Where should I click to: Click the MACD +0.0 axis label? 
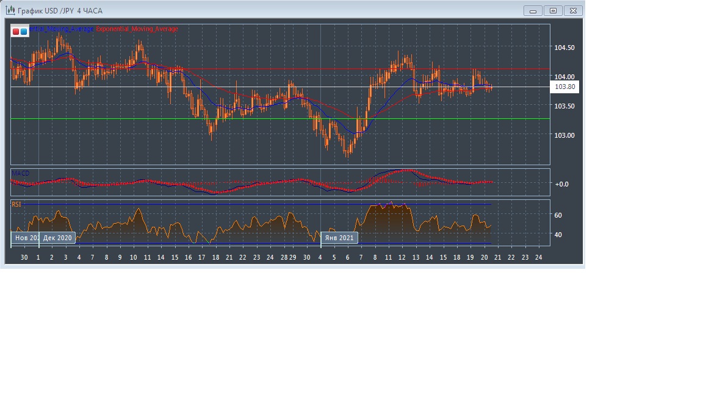click(561, 183)
